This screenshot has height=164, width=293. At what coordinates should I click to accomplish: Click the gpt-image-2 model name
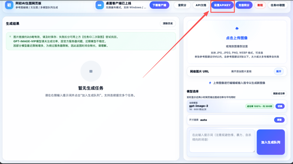tap(199, 106)
